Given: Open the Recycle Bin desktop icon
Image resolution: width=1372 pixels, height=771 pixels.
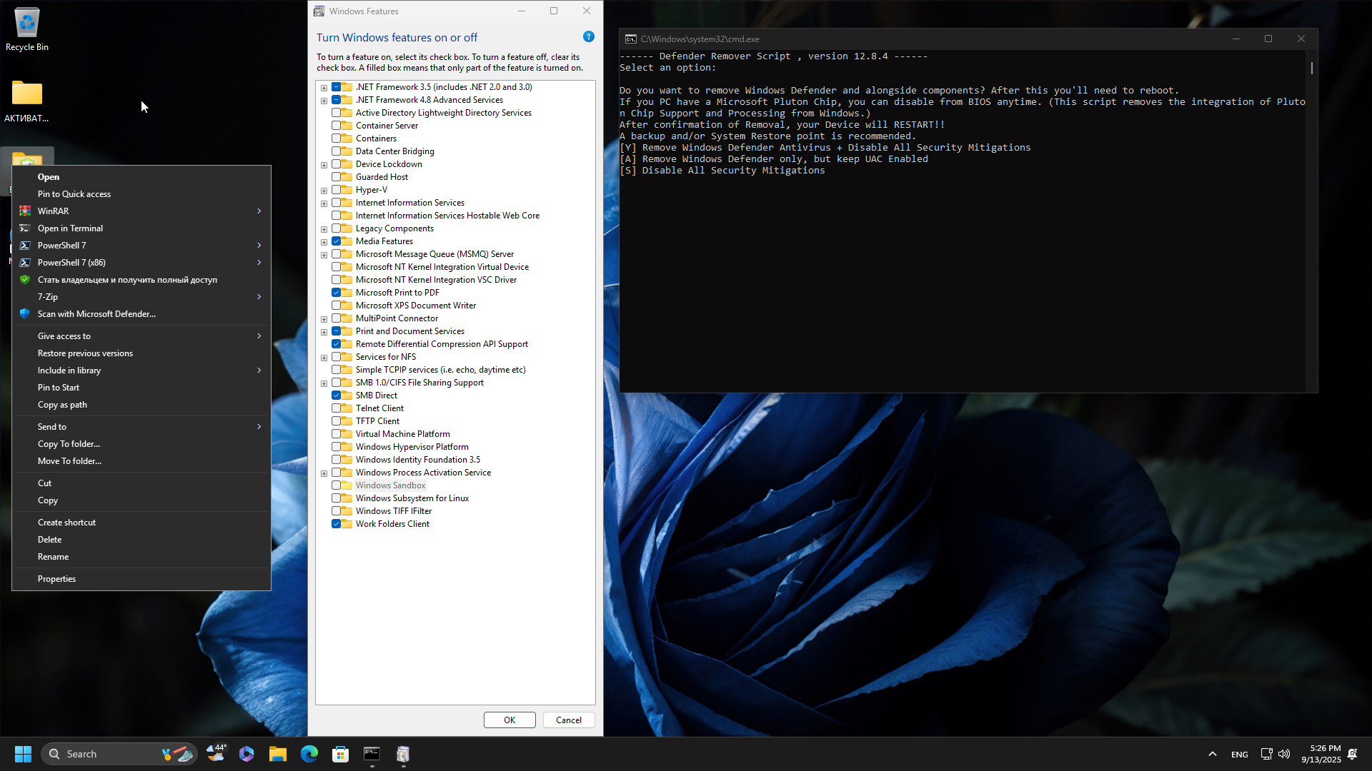Looking at the screenshot, I should click(27, 29).
